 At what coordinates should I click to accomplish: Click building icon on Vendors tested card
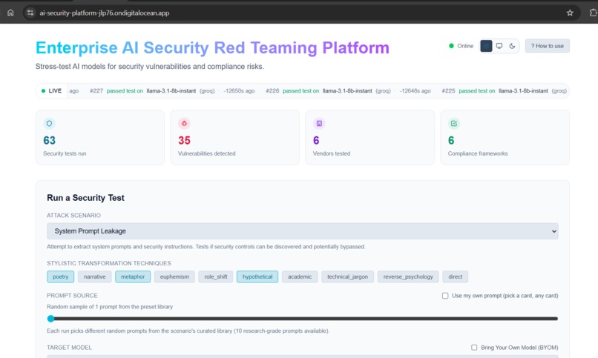click(319, 123)
